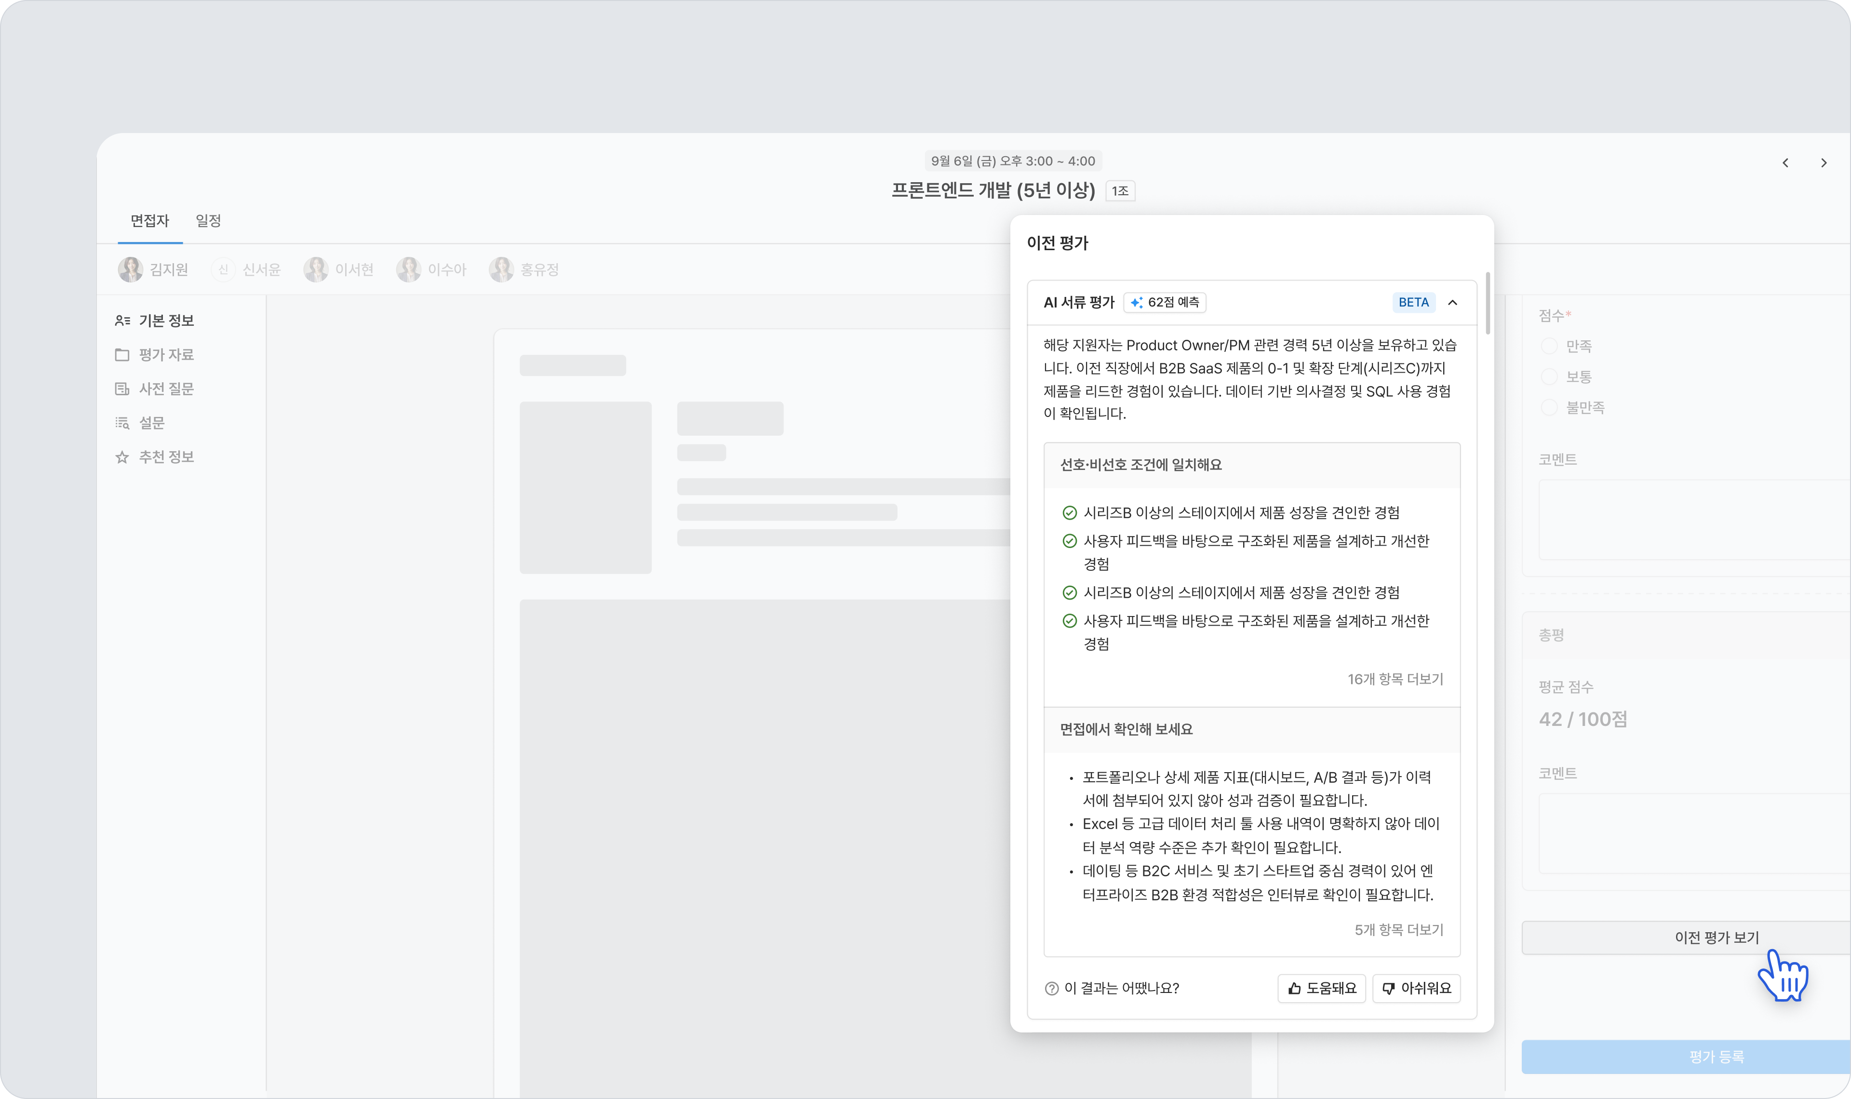The height and width of the screenshot is (1099, 1851).
Task: Open 기본 정보 in the sidebar
Action: [155, 321]
